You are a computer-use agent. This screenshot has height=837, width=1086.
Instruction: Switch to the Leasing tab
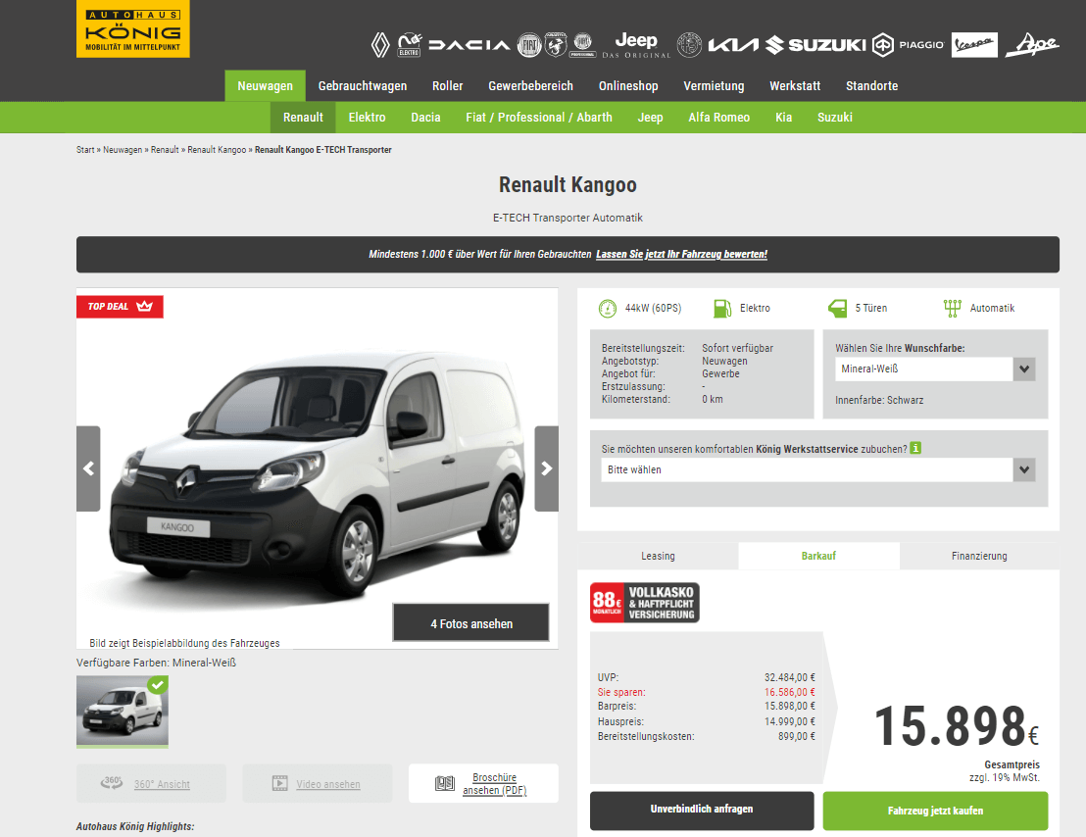[658, 556]
